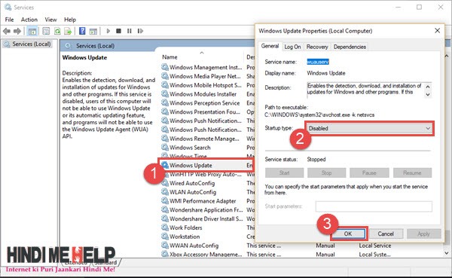
Task: Click the Pause service button
Action: [369, 173]
